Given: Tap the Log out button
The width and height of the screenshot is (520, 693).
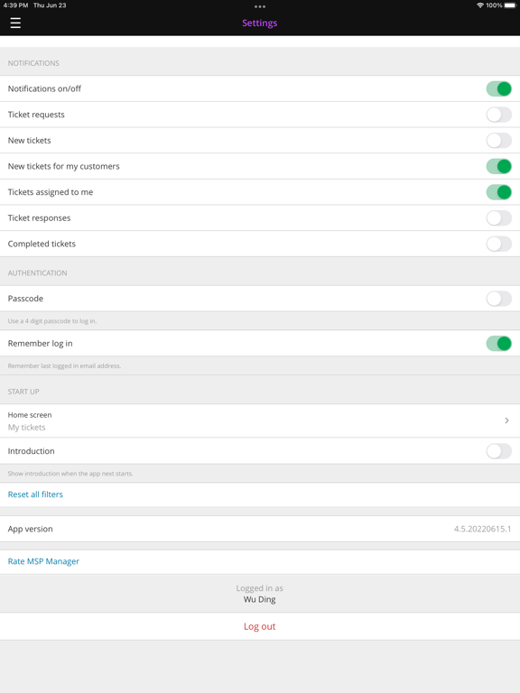Looking at the screenshot, I should [x=260, y=626].
